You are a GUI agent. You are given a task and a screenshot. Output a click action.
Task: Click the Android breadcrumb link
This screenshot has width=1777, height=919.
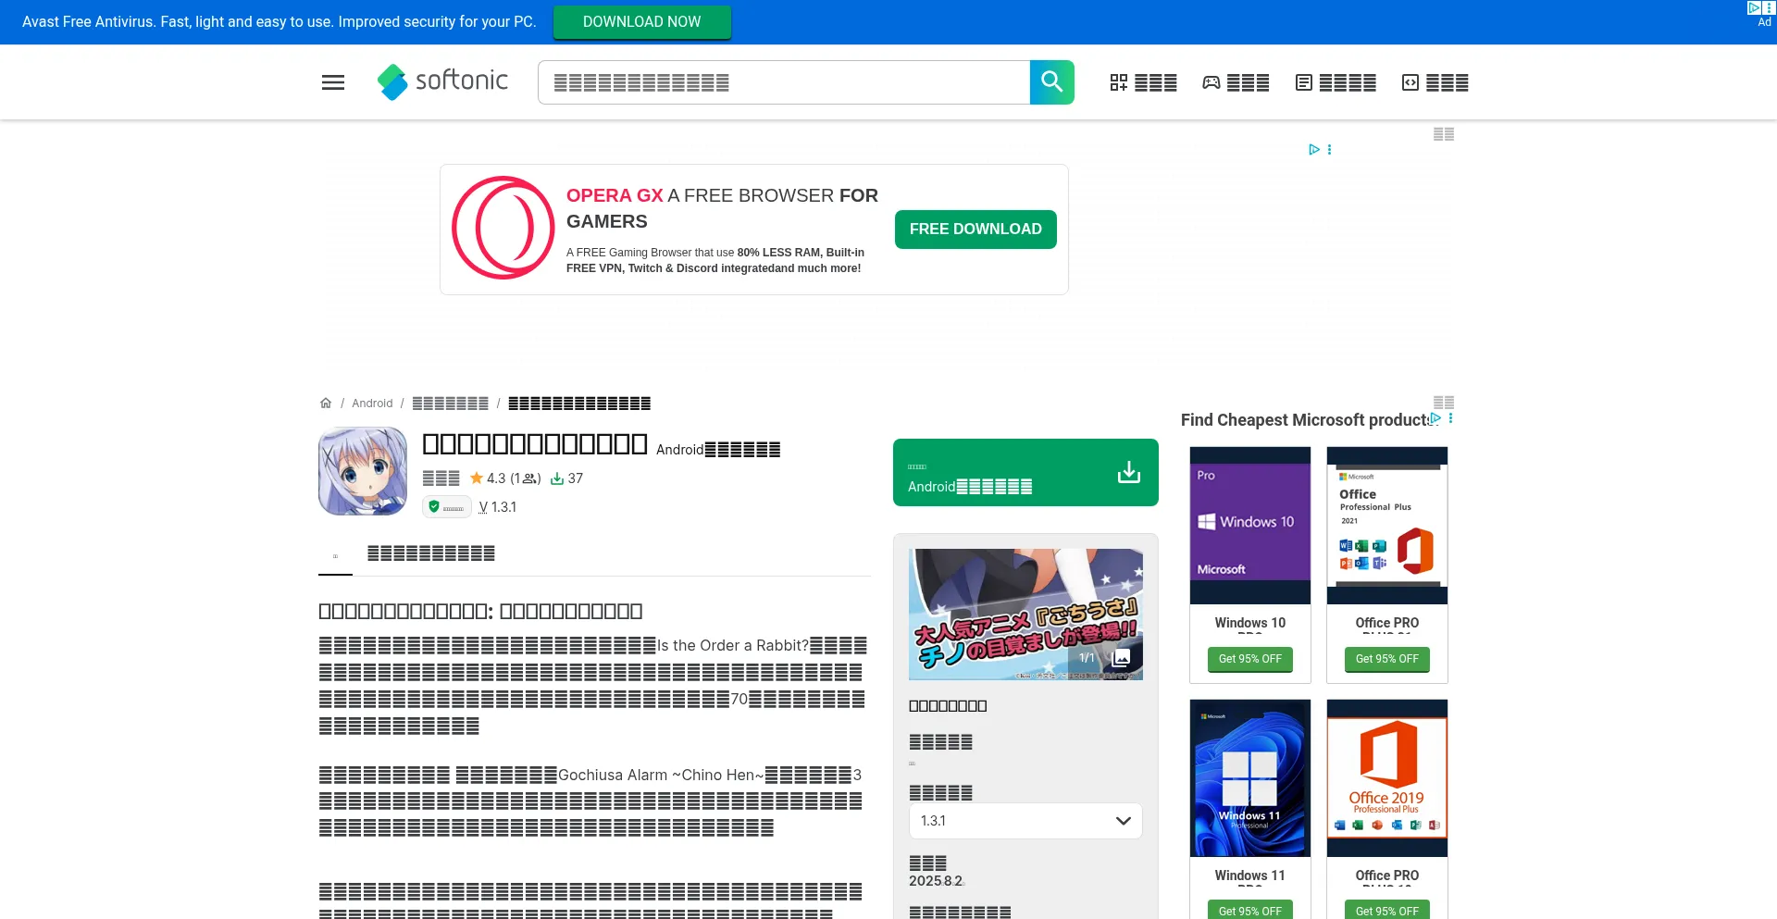pos(372,403)
